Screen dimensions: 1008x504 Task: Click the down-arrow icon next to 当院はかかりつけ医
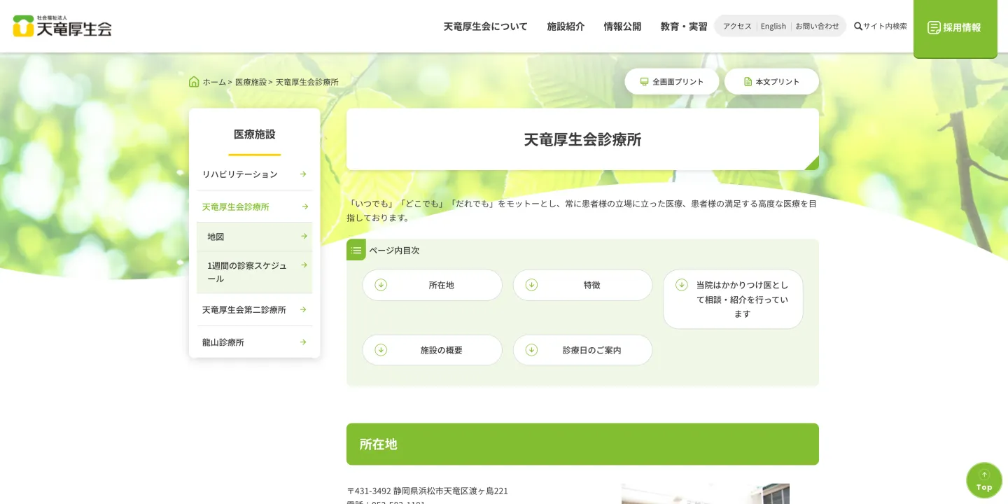point(682,285)
